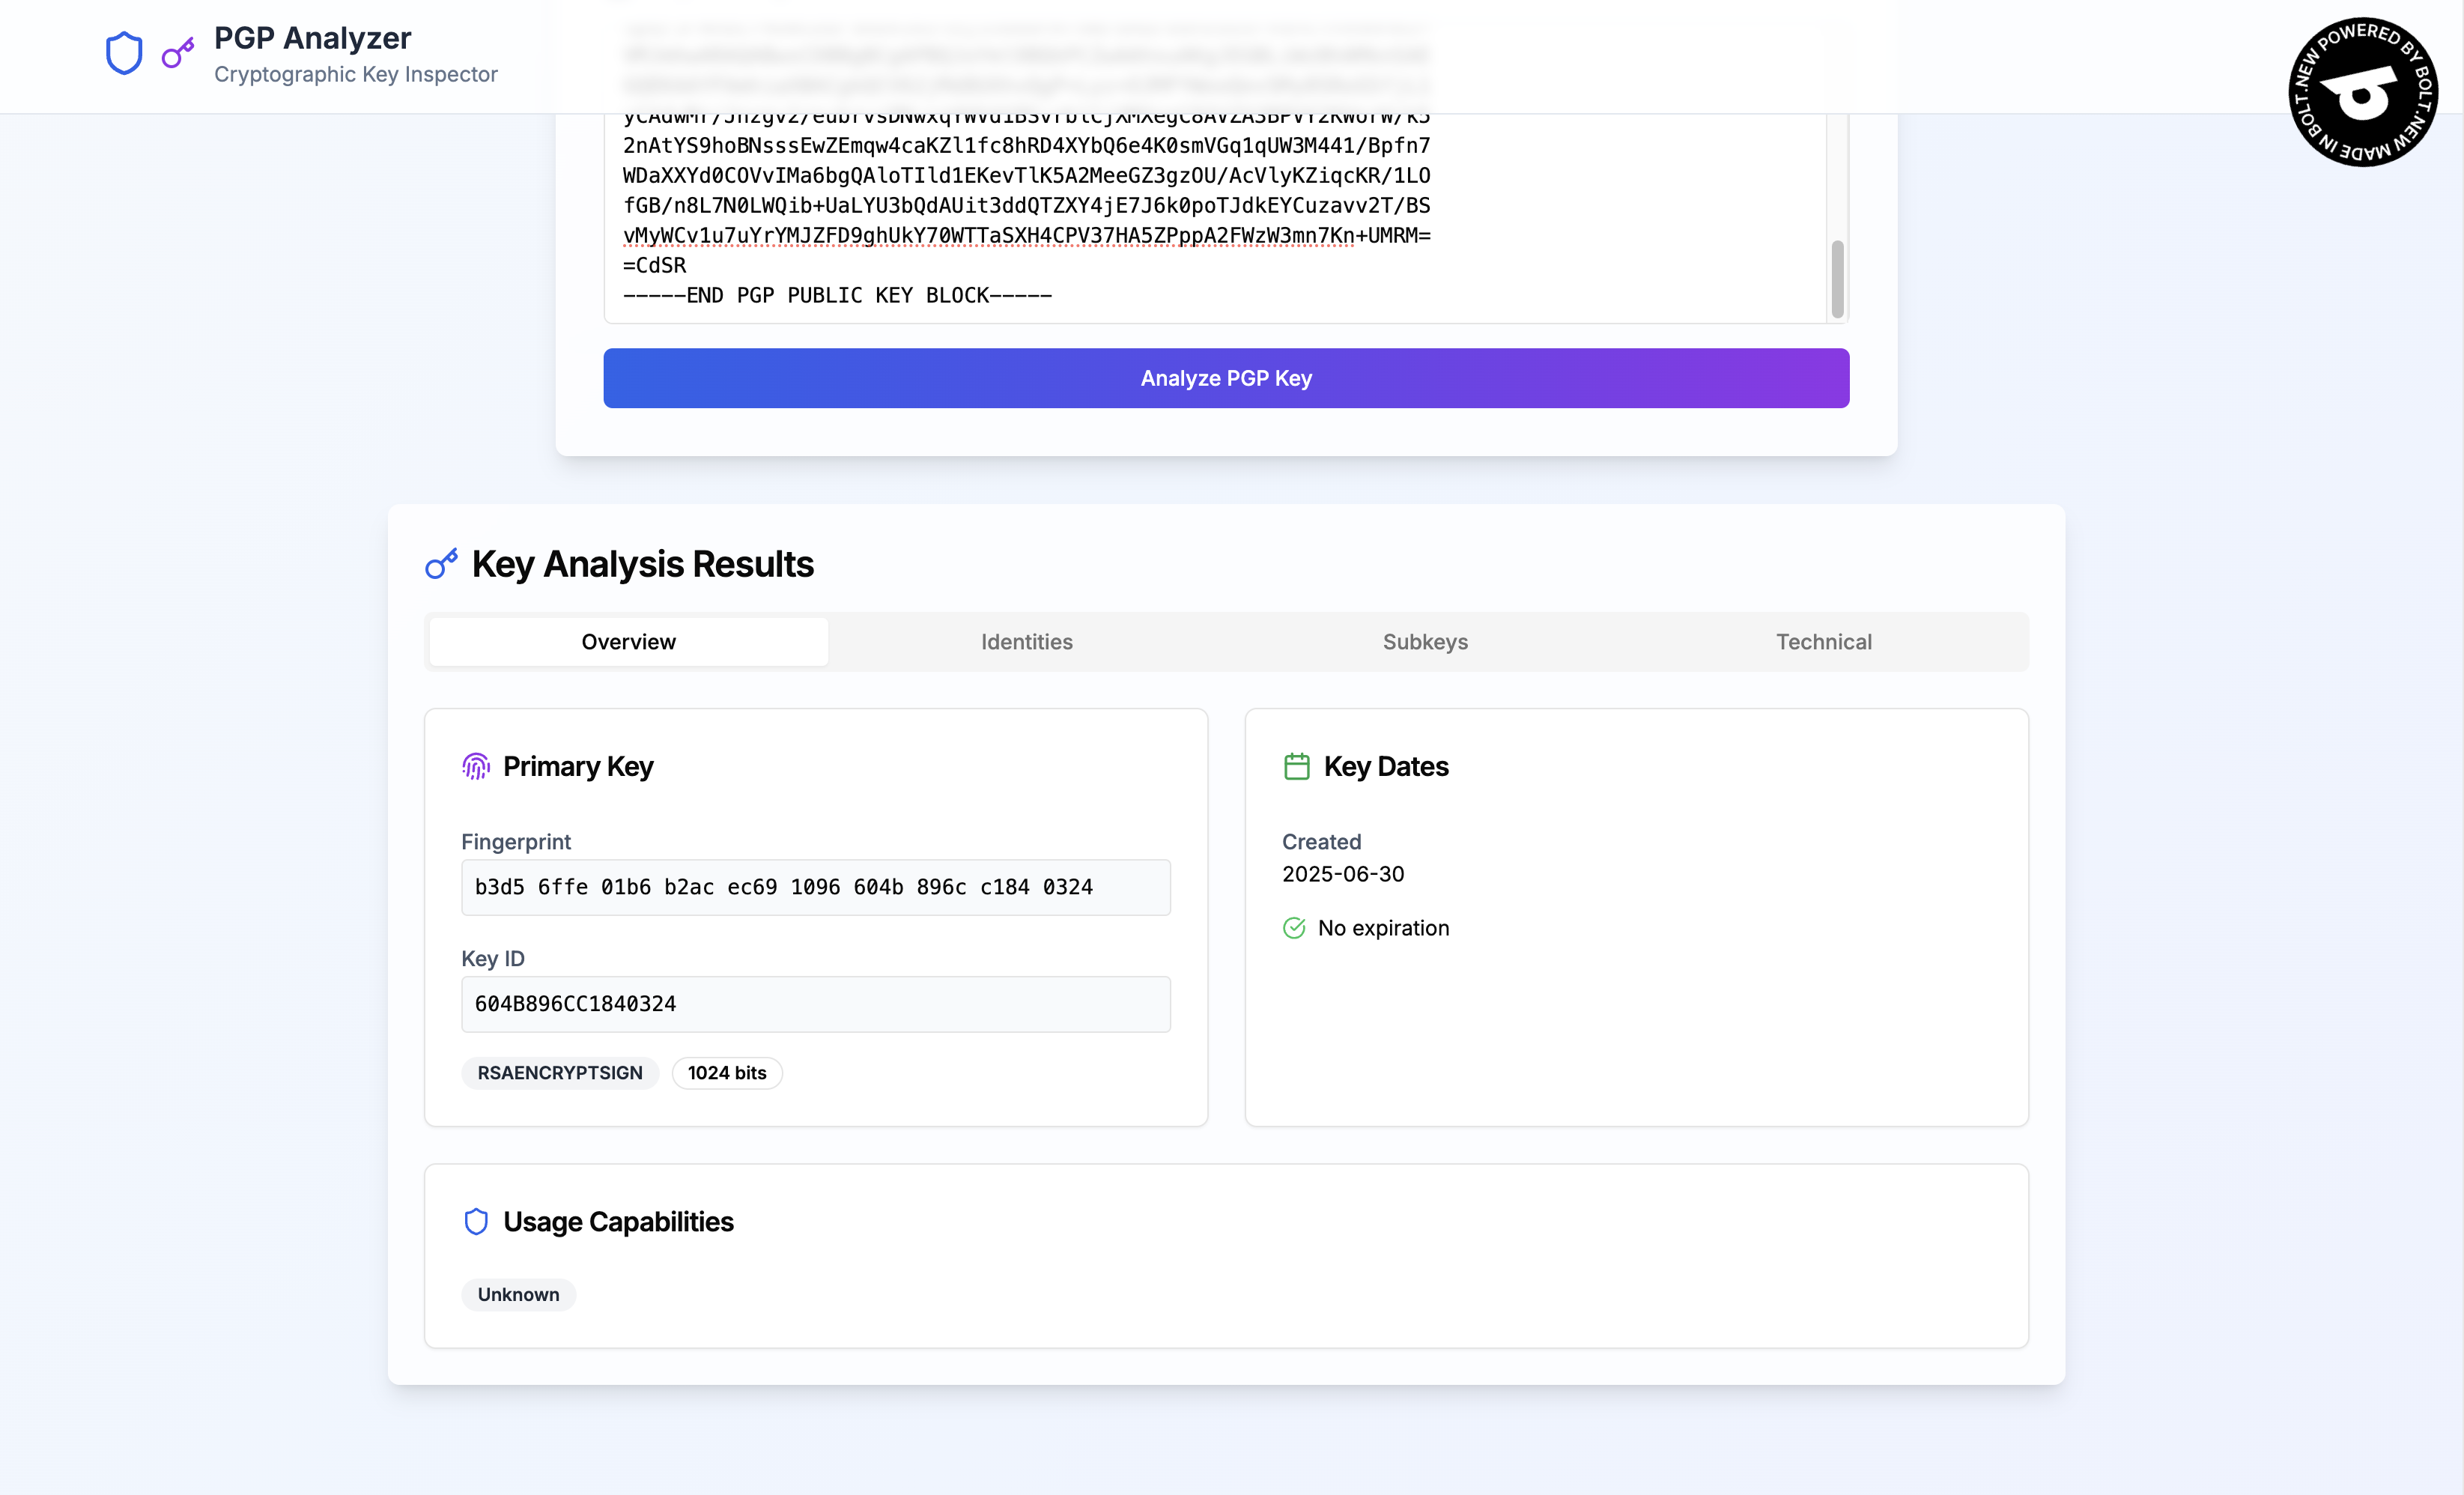Screen dimensions: 2464x1495
Task: Go to the Overview tab
Action: [x=628, y=642]
